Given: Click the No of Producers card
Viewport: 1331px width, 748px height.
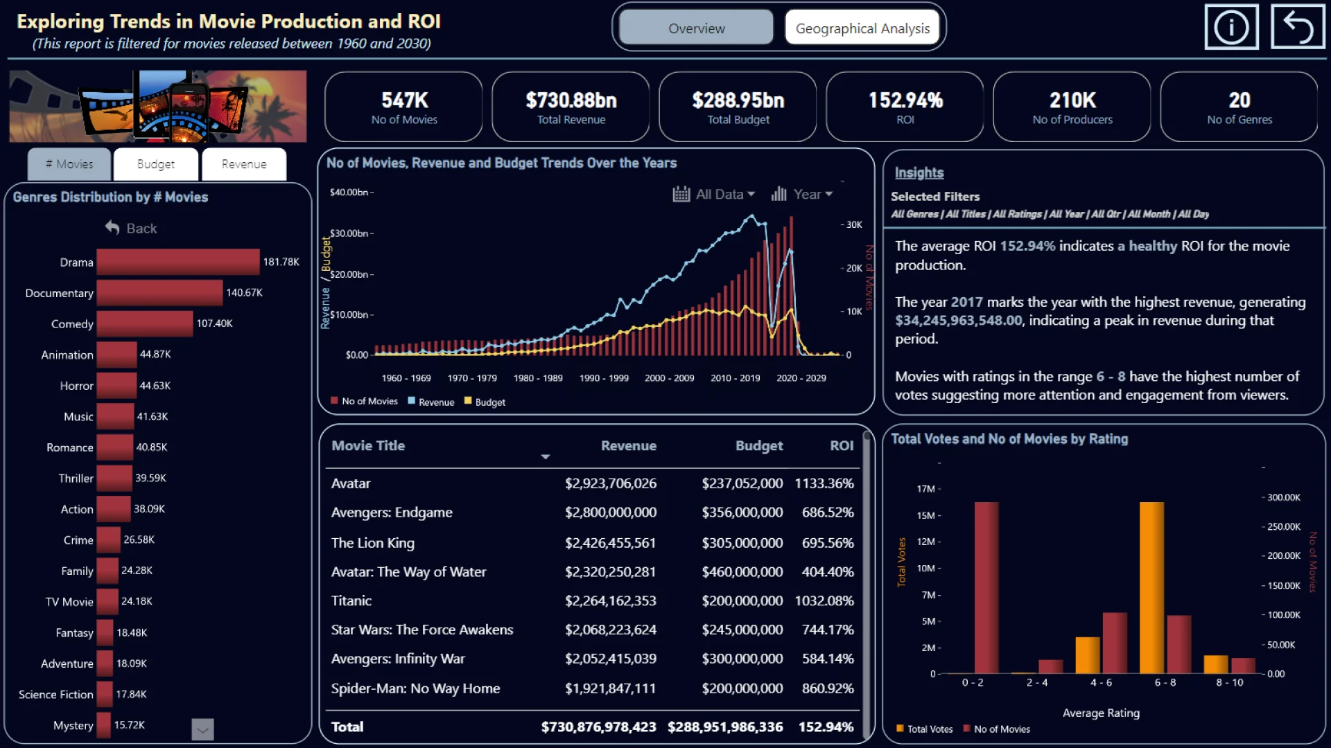Looking at the screenshot, I should 1072,107.
